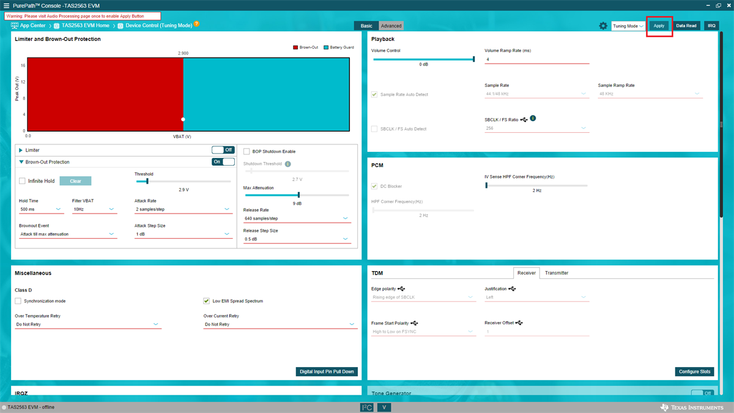Enable the Infinite Hold checkbox
The width and height of the screenshot is (734, 413).
pyautogui.click(x=23, y=181)
